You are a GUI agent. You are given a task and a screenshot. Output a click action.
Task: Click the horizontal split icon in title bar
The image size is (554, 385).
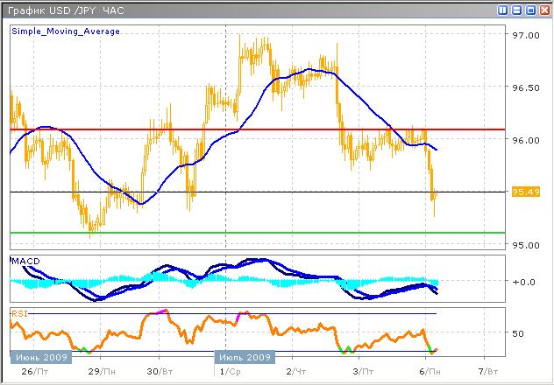click(517, 10)
